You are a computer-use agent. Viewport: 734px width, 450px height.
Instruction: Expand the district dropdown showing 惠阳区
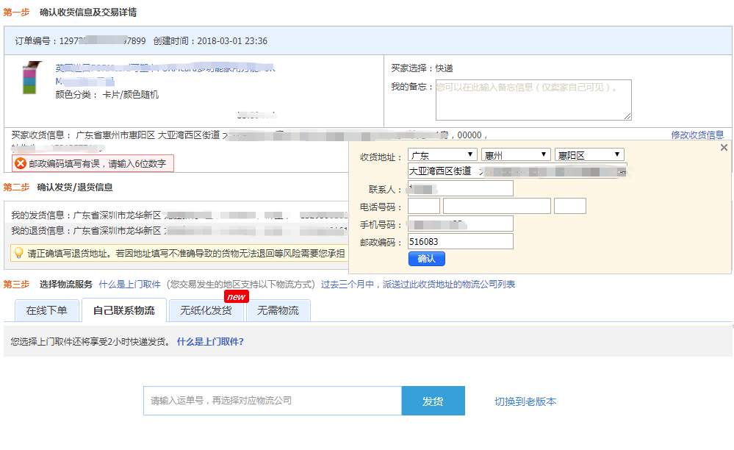589,155
